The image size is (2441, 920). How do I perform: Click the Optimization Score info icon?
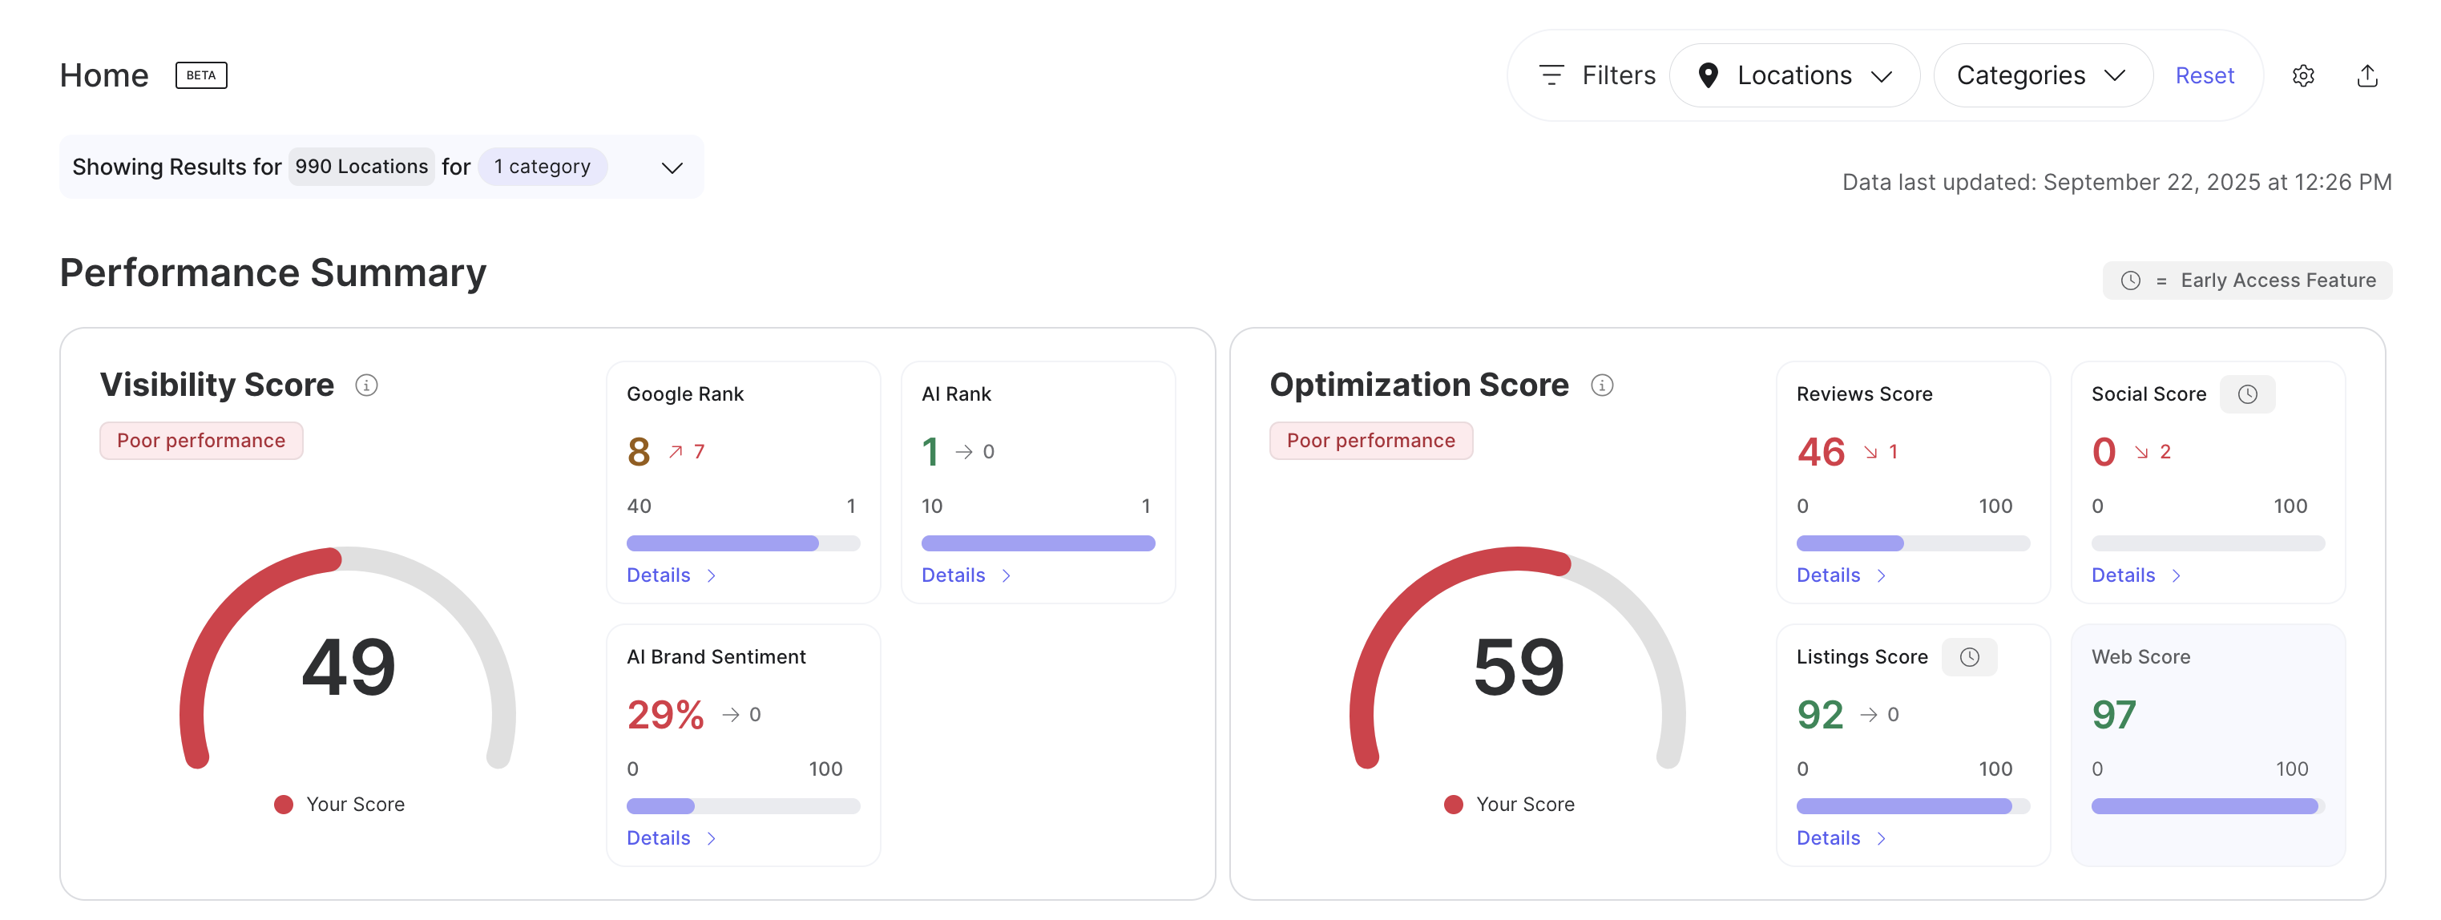point(1601,385)
